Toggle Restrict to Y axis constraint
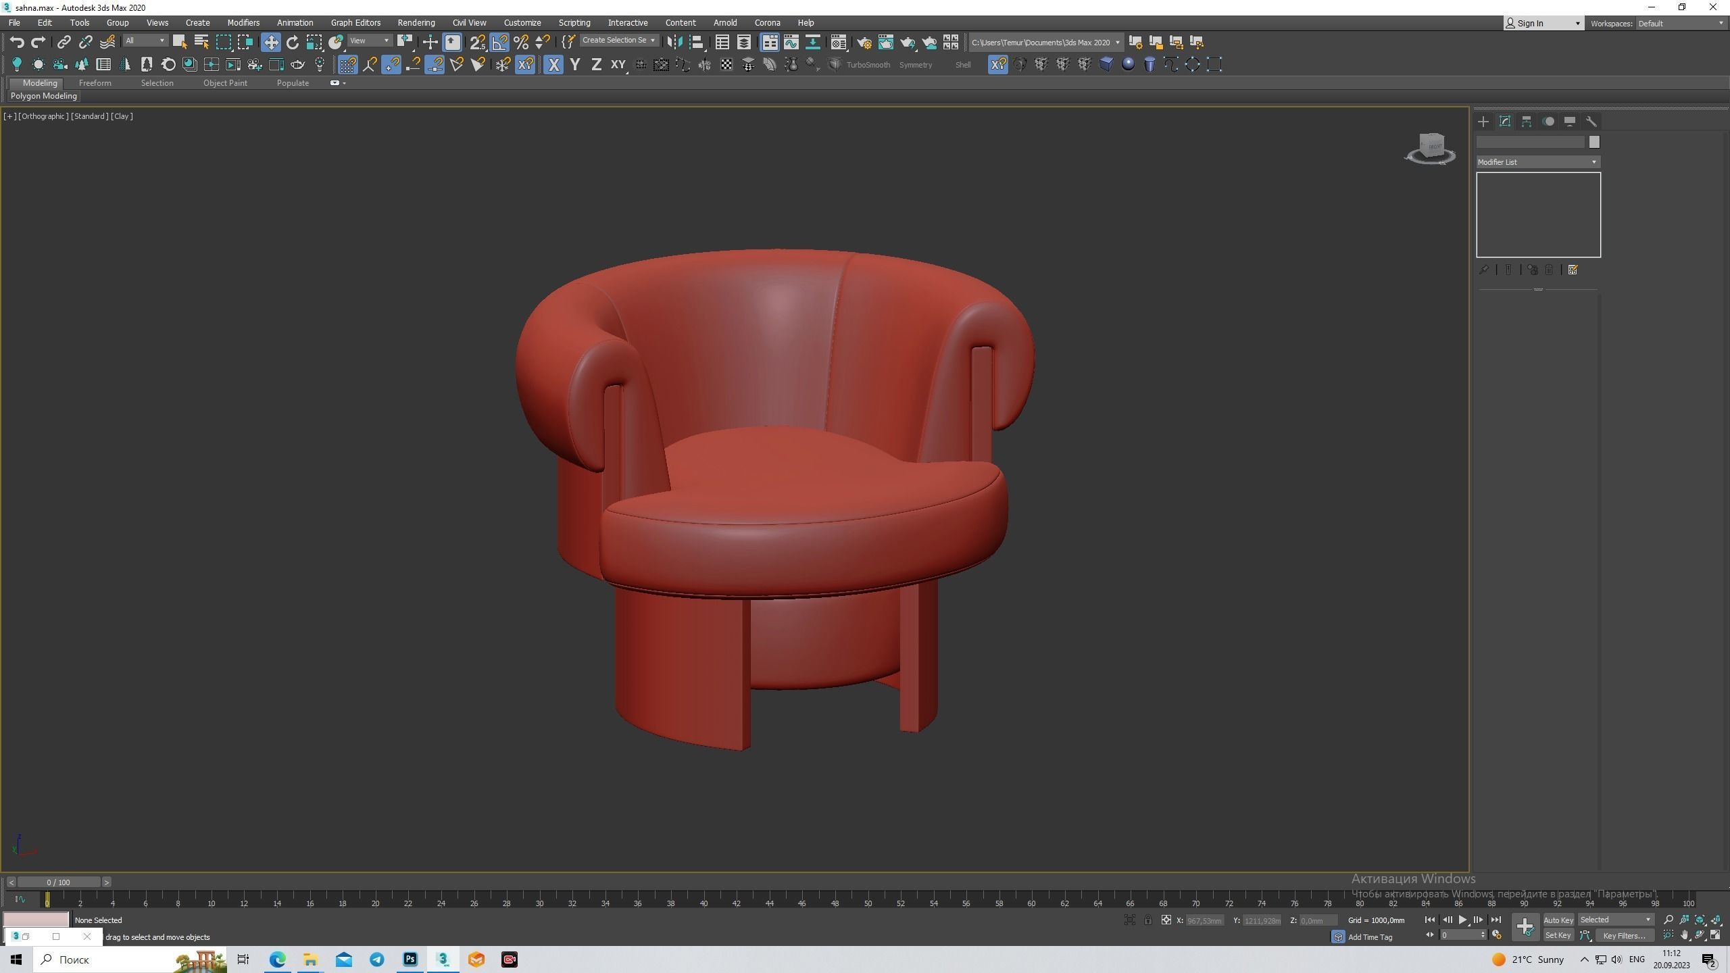Image resolution: width=1730 pixels, height=973 pixels. coord(575,64)
